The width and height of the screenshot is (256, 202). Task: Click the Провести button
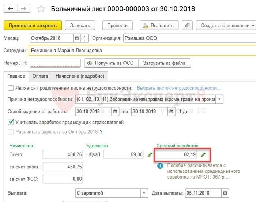117,25
